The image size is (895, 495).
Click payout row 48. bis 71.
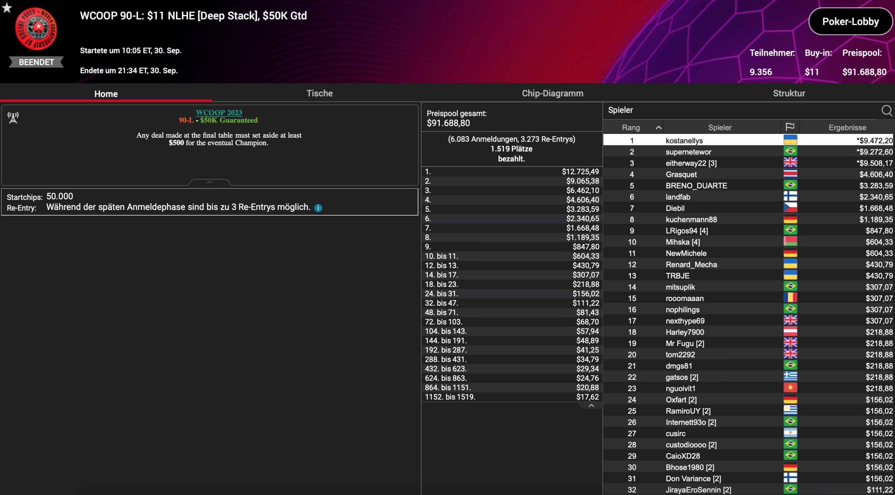point(512,312)
